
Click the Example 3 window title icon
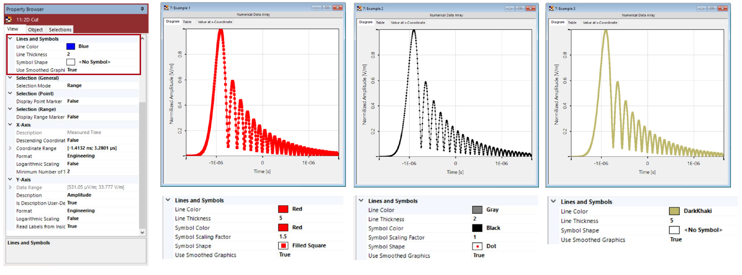[x=551, y=8]
